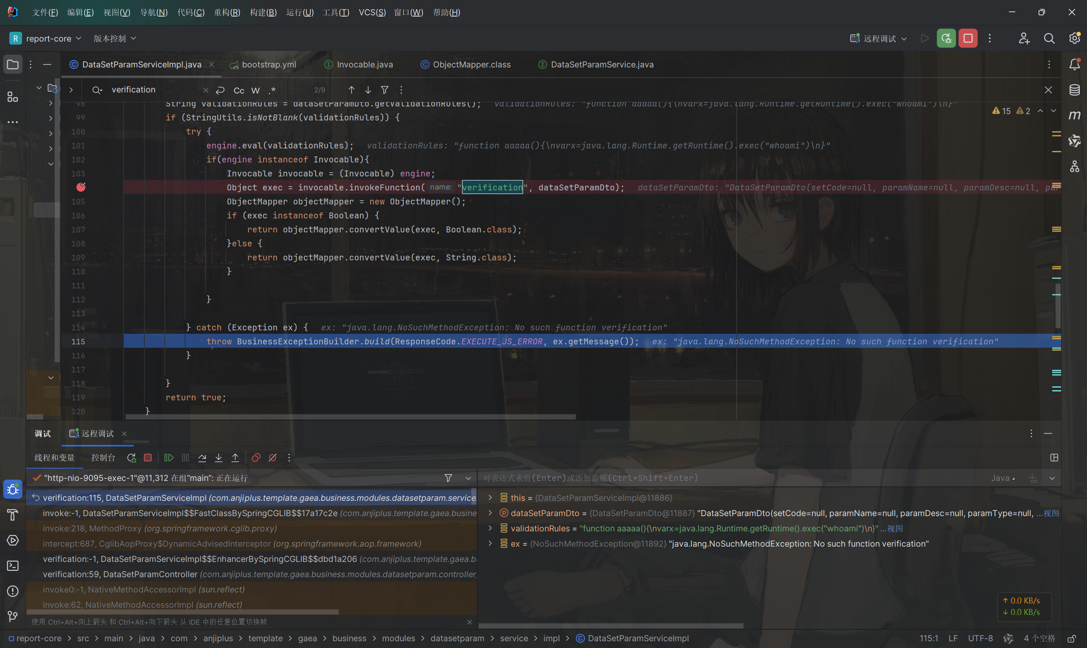
Task: Toggle Regex (.*) option in search bar
Action: coord(272,90)
